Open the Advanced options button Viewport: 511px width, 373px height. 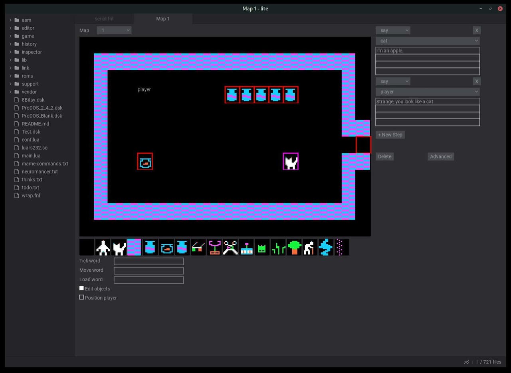pyautogui.click(x=441, y=156)
